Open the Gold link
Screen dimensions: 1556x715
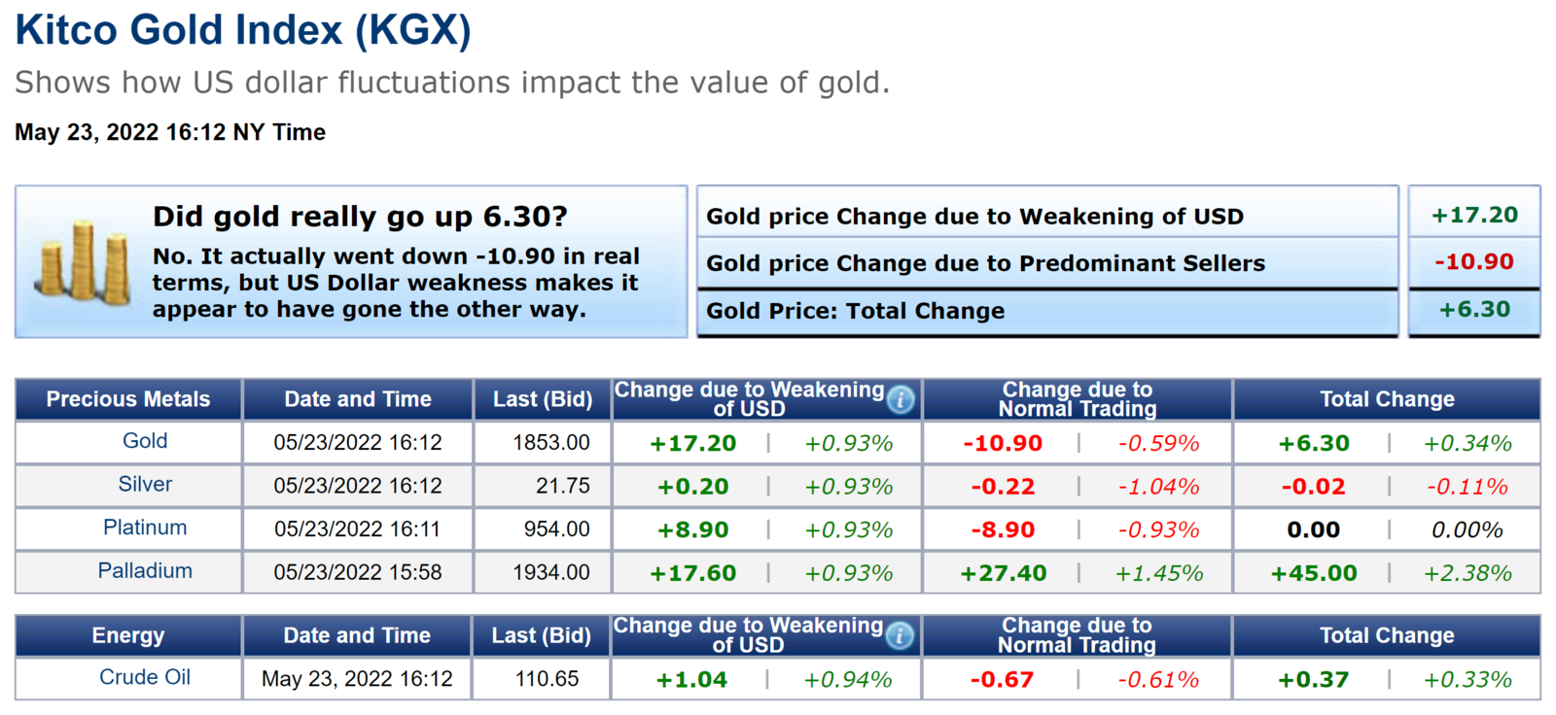pos(145,441)
